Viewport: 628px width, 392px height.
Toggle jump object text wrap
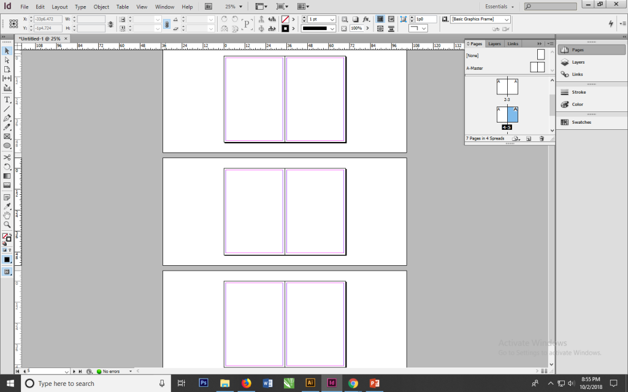pyautogui.click(x=391, y=29)
